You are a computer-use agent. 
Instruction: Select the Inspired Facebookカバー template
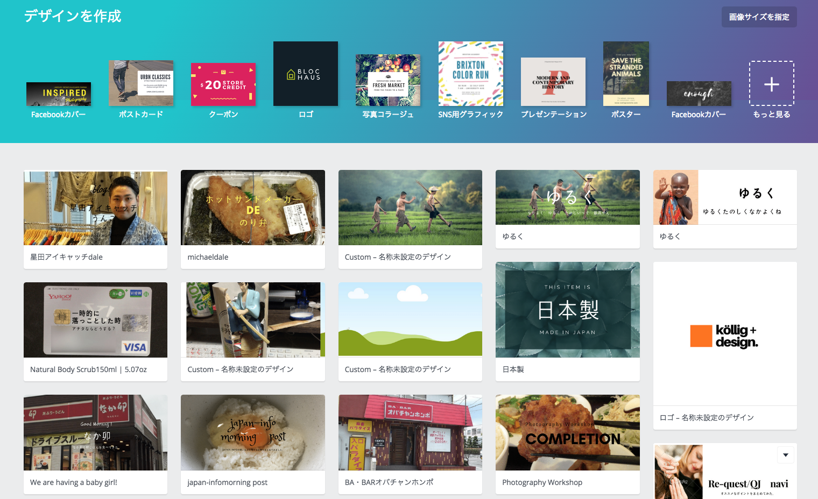tap(59, 94)
